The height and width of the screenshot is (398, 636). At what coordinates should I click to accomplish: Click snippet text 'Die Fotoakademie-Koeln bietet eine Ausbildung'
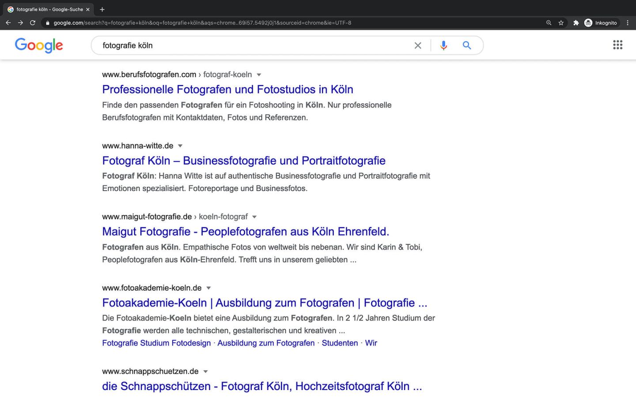coord(195,318)
